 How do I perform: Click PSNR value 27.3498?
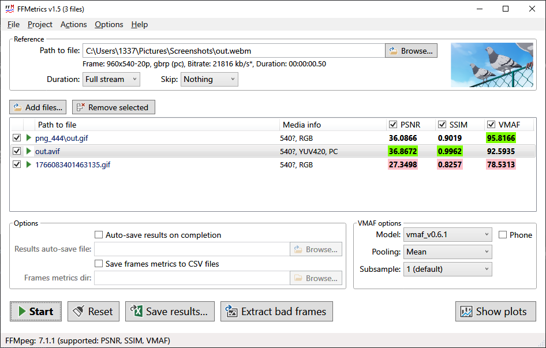tap(403, 165)
